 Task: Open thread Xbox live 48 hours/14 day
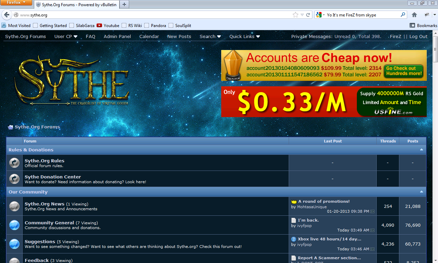[329, 239]
